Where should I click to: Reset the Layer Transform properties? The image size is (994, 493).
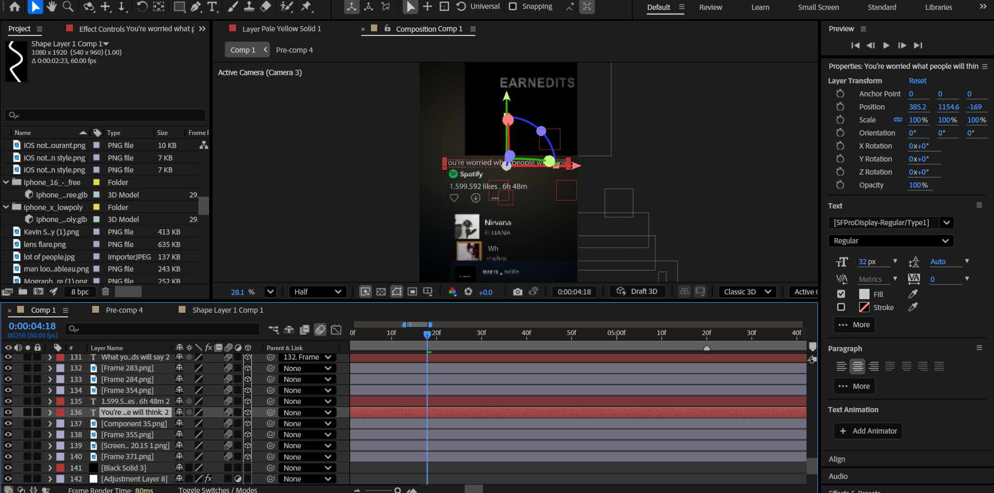917,81
